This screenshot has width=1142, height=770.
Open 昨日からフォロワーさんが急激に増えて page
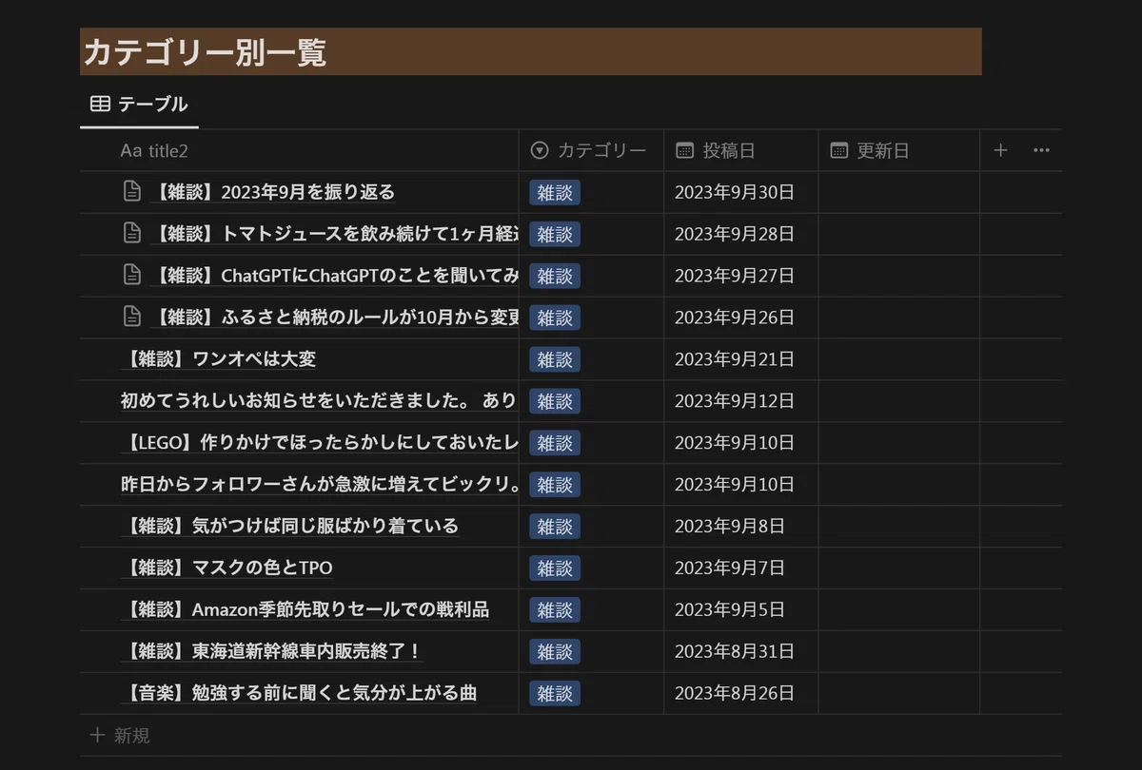click(x=319, y=485)
